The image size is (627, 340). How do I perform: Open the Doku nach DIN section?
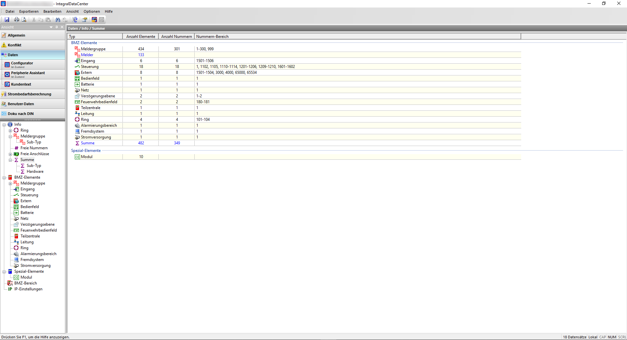pyautogui.click(x=33, y=114)
